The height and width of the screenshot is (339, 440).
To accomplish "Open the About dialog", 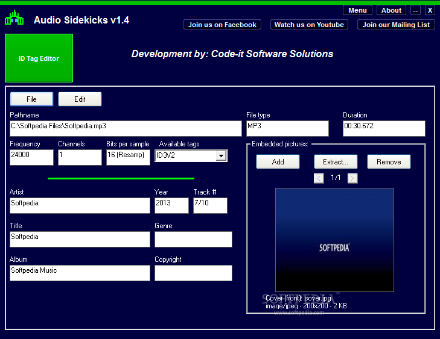I will [391, 10].
